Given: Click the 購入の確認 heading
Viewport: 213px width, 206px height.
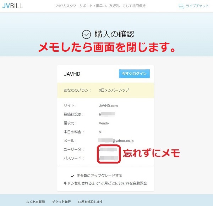Looking at the screenshot, I should pyautogui.click(x=114, y=34).
